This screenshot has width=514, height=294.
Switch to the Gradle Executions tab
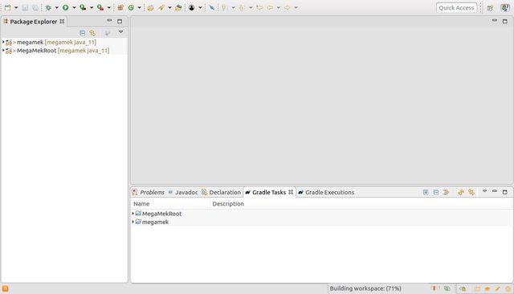[326, 193]
